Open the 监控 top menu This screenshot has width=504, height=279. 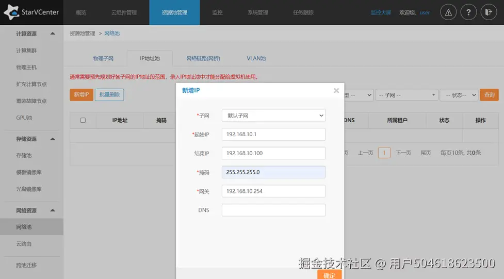(x=217, y=12)
